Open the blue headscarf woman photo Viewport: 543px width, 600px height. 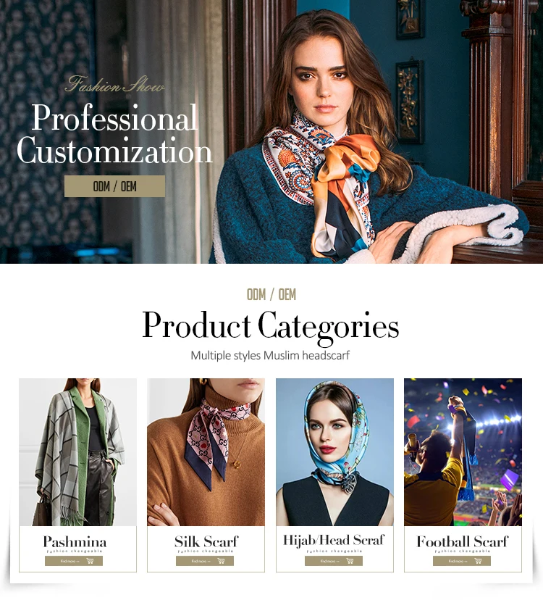pyautogui.click(x=334, y=452)
